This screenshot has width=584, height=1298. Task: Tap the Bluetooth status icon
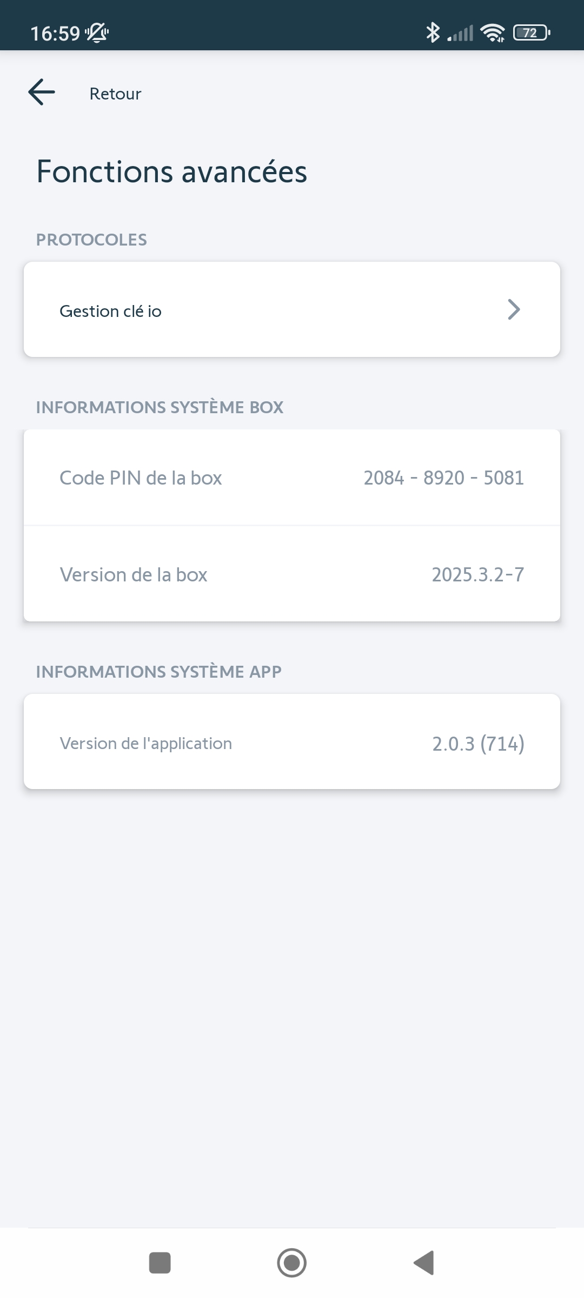point(433,32)
